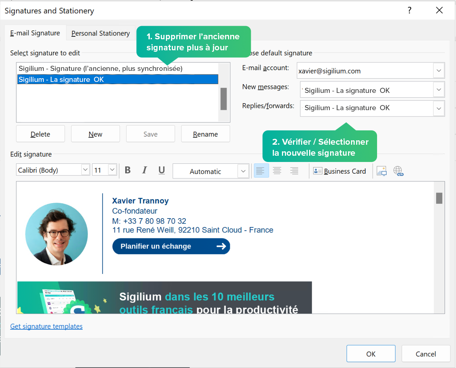The width and height of the screenshot is (456, 368).
Task: Switch to the Personal Stationery tab
Action: [101, 33]
